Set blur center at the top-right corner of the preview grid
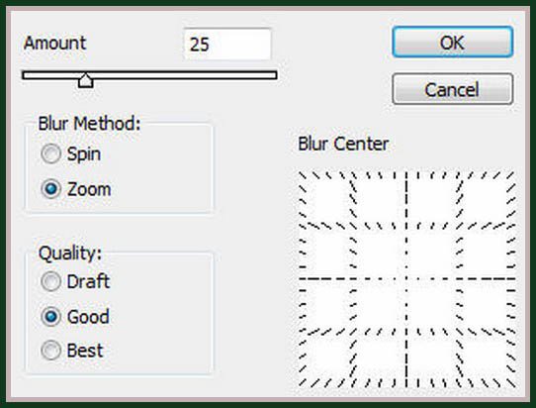 tap(512, 174)
